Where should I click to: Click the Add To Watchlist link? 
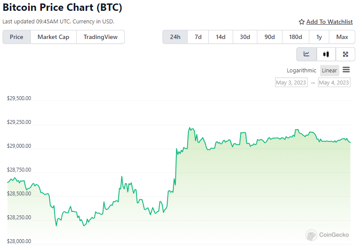click(x=329, y=22)
